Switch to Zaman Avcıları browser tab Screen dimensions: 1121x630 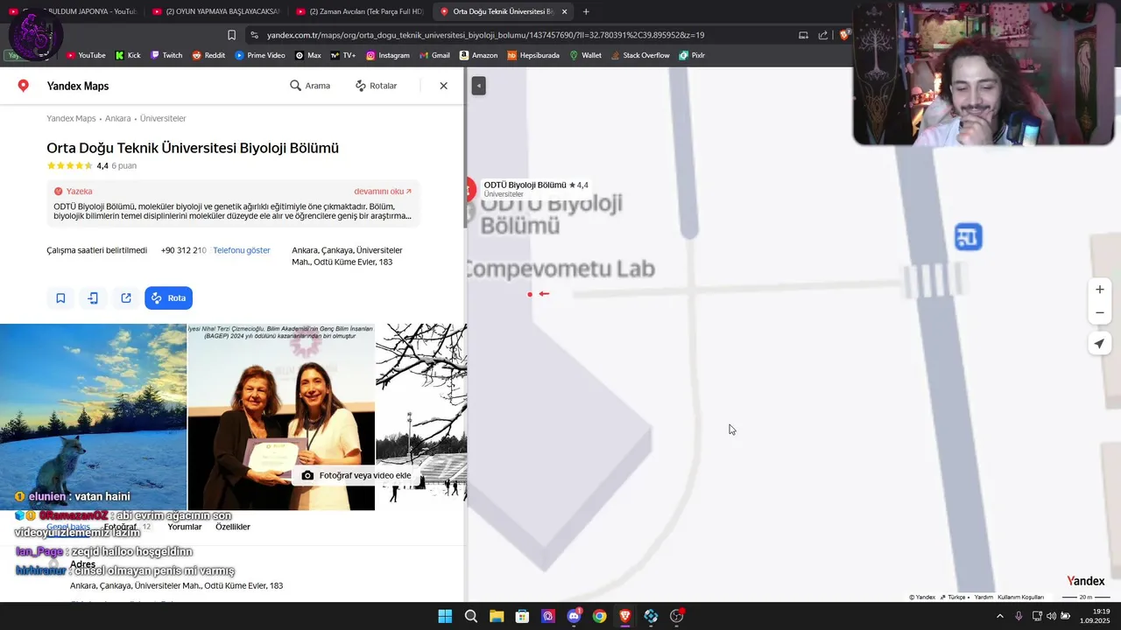[360, 11]
